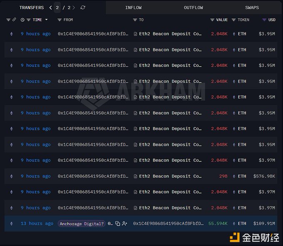Open the Anchorage Digital? entity label
The height and width of the screenshot is (246, 283).
(x=82, y=224)
